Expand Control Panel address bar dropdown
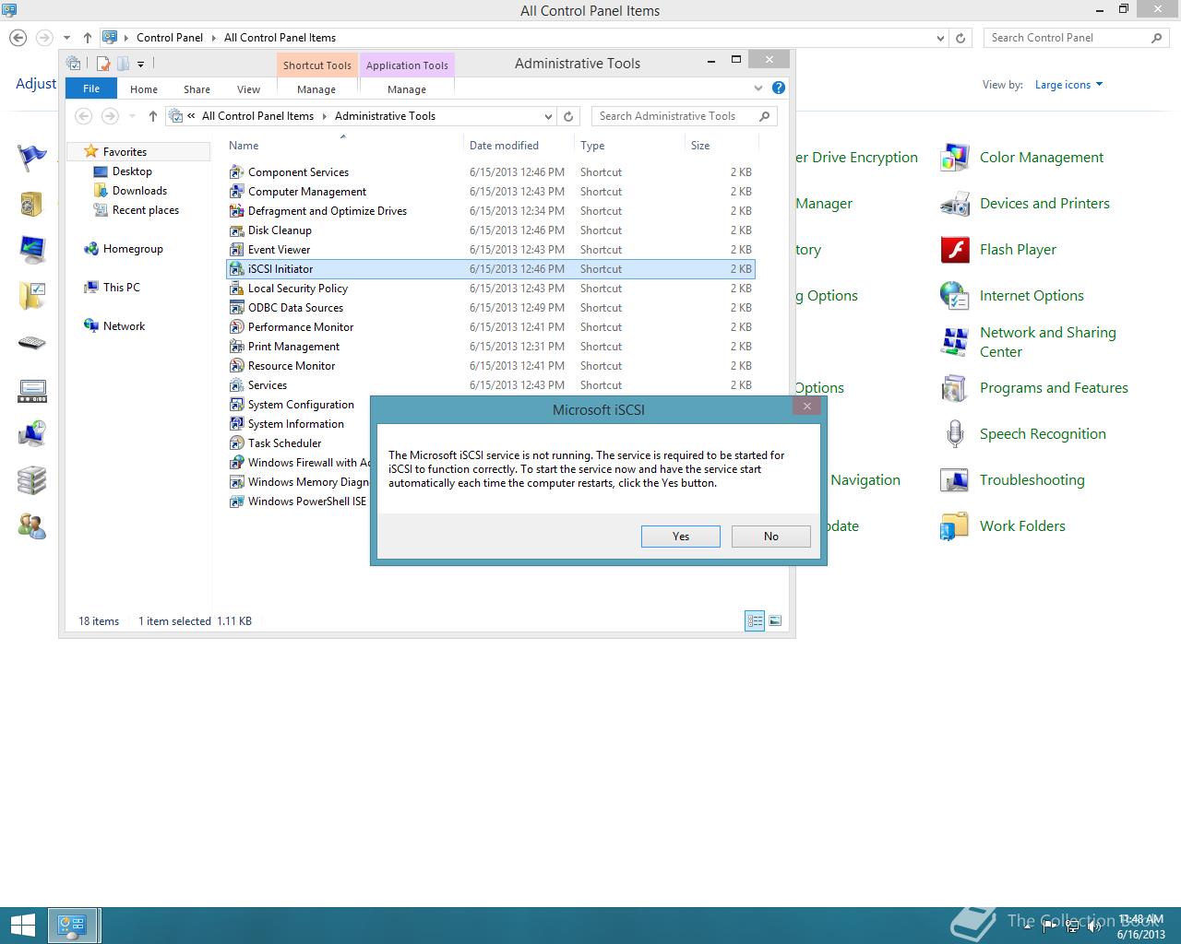Screen dimensions: 1181x944 coord(940,38)
